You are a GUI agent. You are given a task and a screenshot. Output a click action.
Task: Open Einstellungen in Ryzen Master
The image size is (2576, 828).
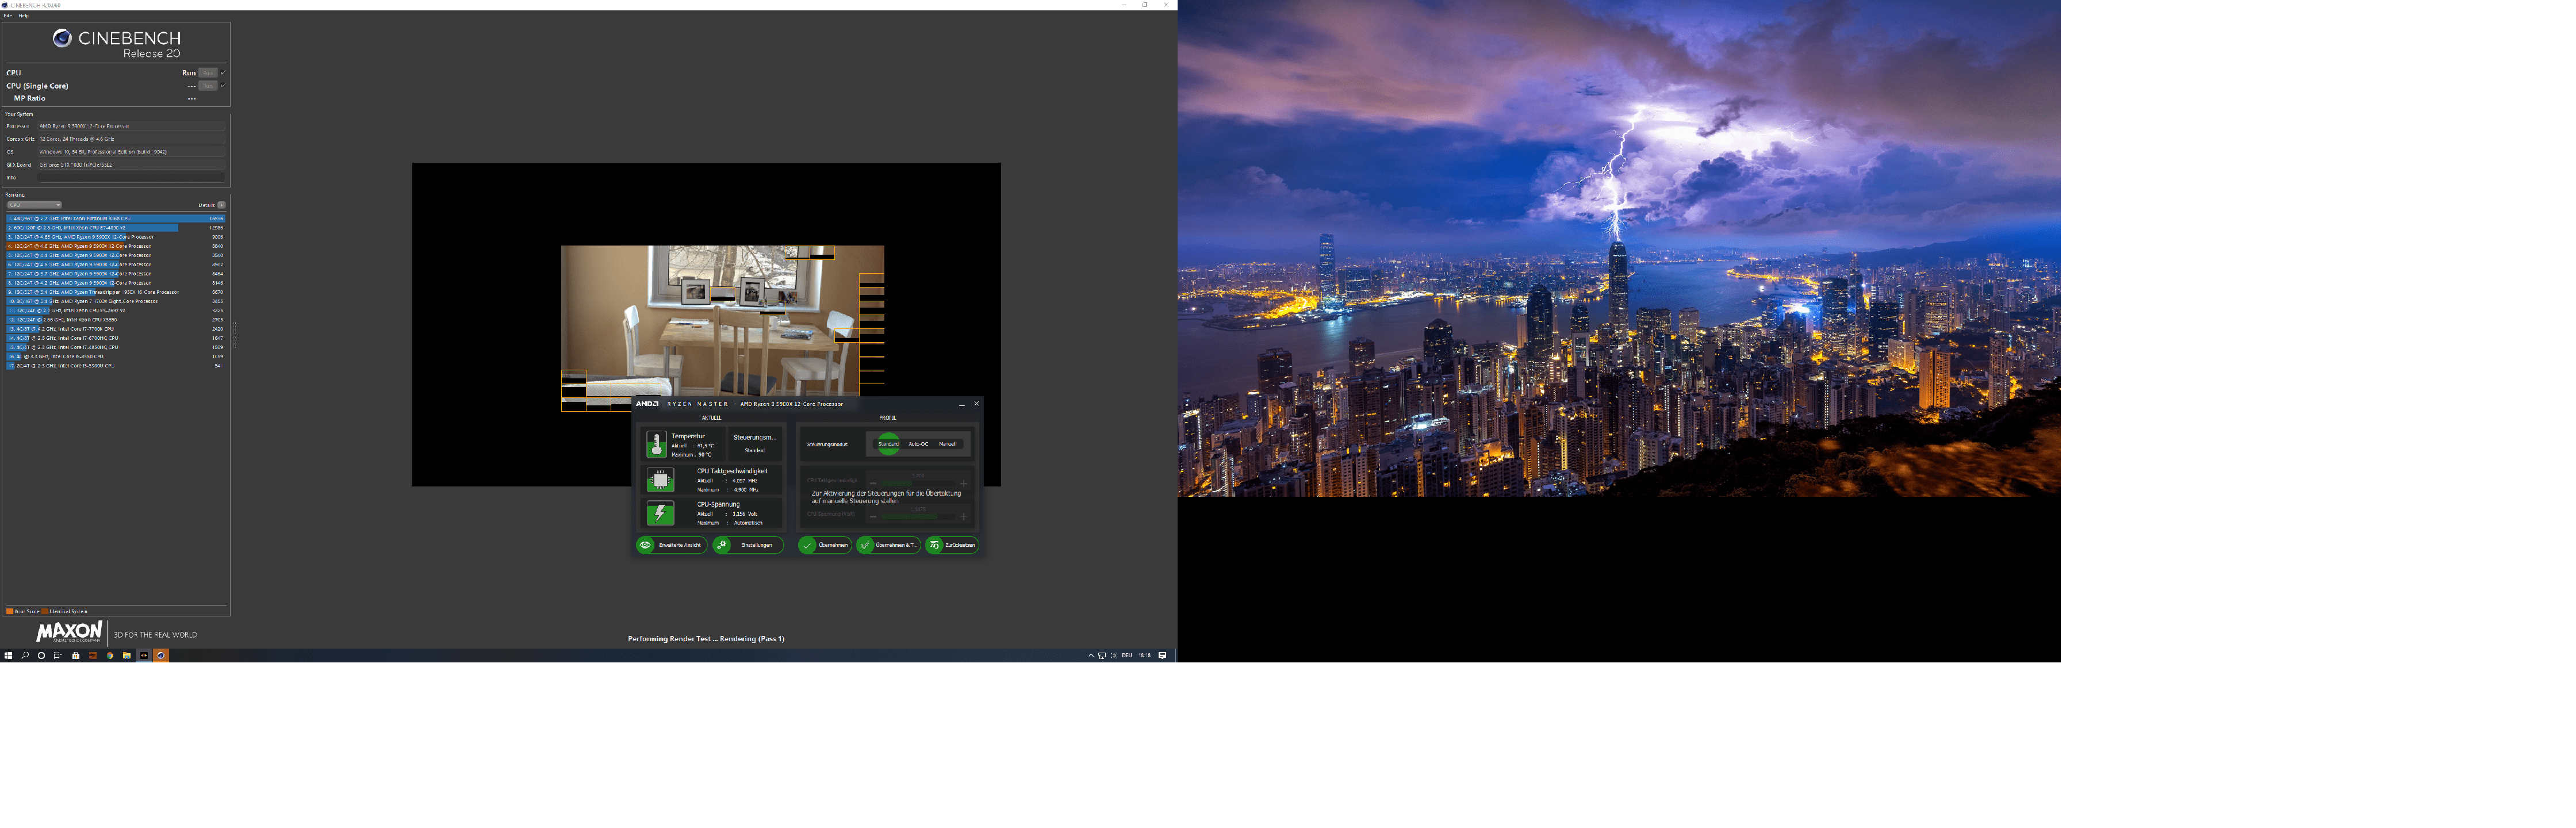pos(747,545)
